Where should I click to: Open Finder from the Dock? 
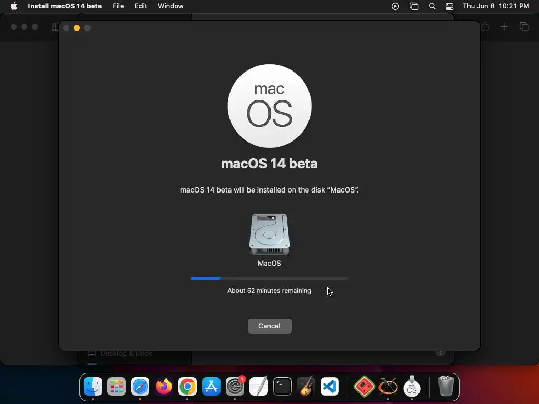pos(93,387)
